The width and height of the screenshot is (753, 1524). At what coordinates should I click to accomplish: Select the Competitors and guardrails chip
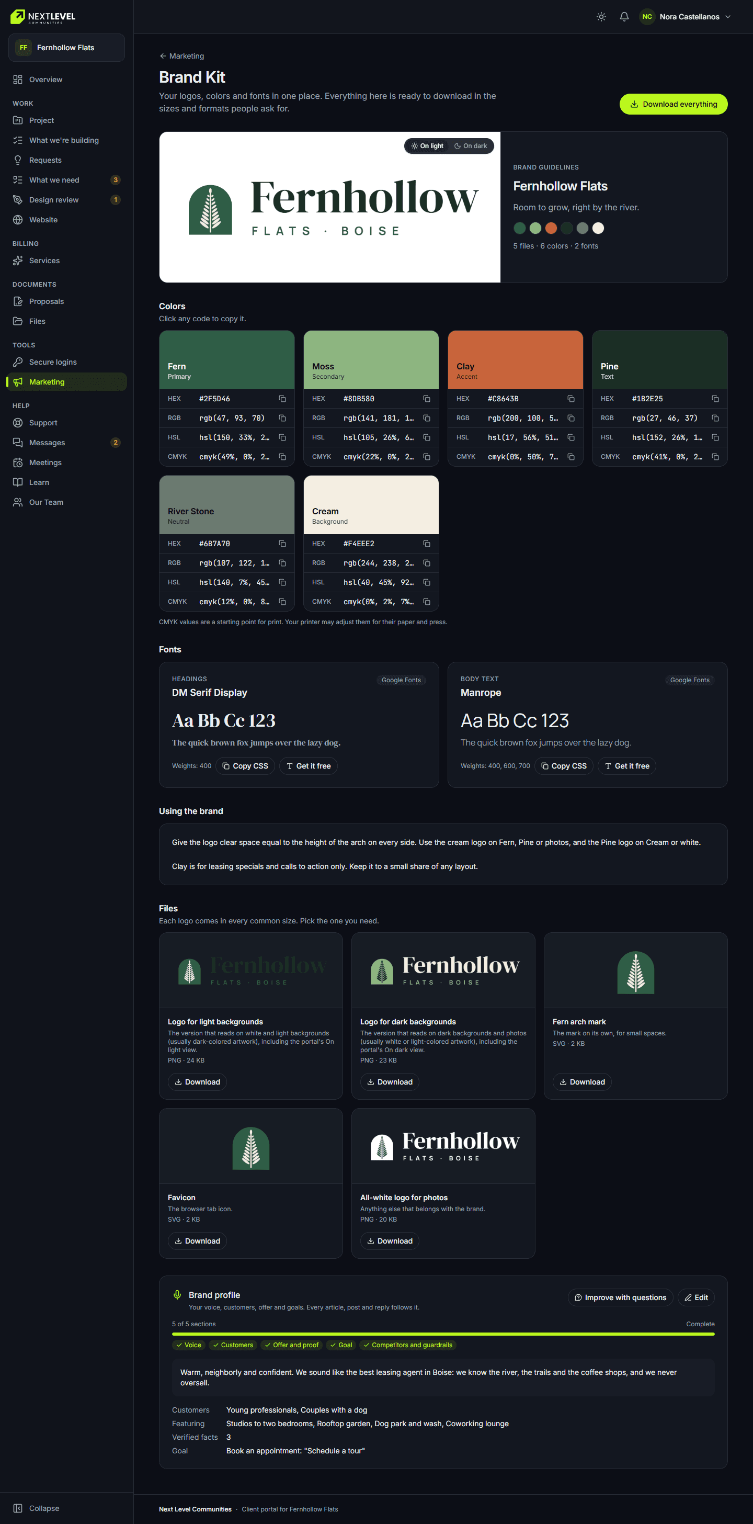click(407, 1345)
